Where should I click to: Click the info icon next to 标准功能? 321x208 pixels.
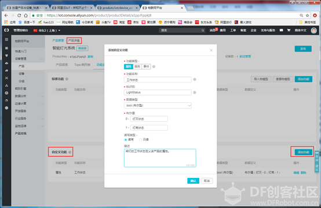pos(67,79)
